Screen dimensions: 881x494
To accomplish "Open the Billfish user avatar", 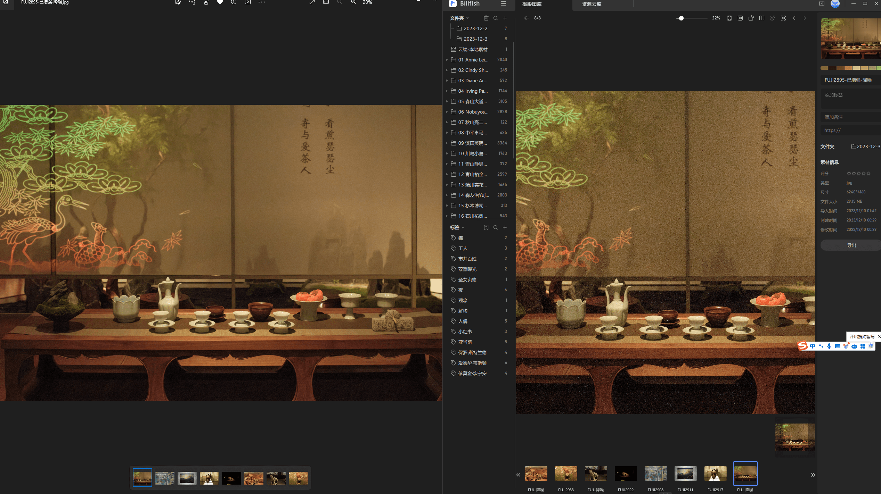I will pyautogui.click(x=835, y=3).
